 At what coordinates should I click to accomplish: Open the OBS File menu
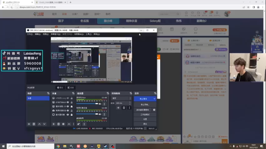(x=30, y=34)
